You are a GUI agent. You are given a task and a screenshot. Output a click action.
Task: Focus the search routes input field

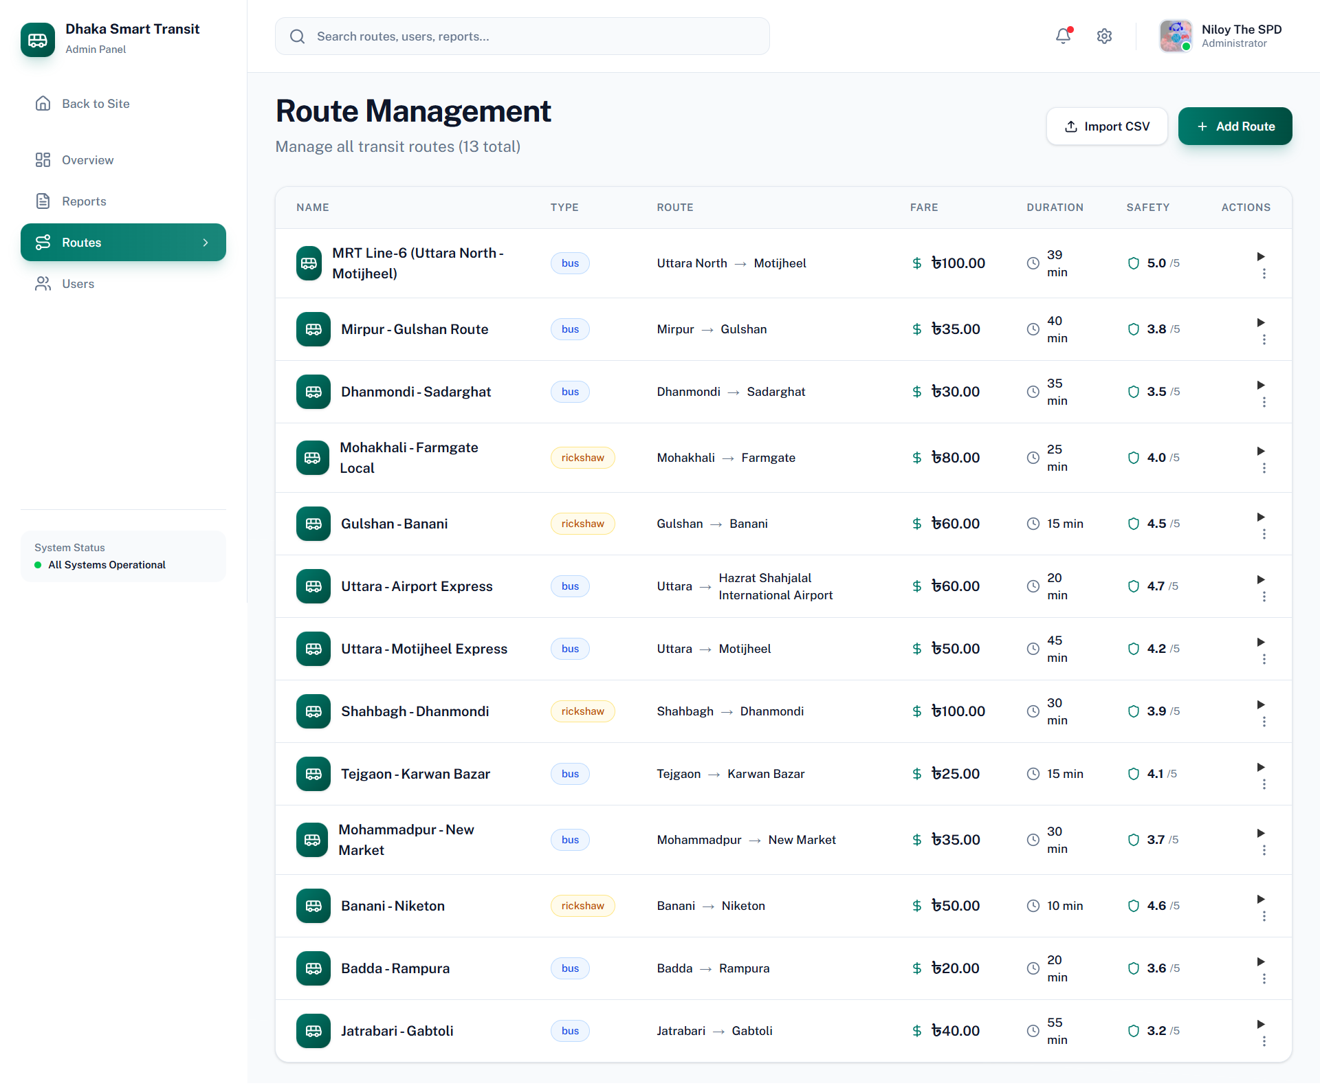(536, 36)
